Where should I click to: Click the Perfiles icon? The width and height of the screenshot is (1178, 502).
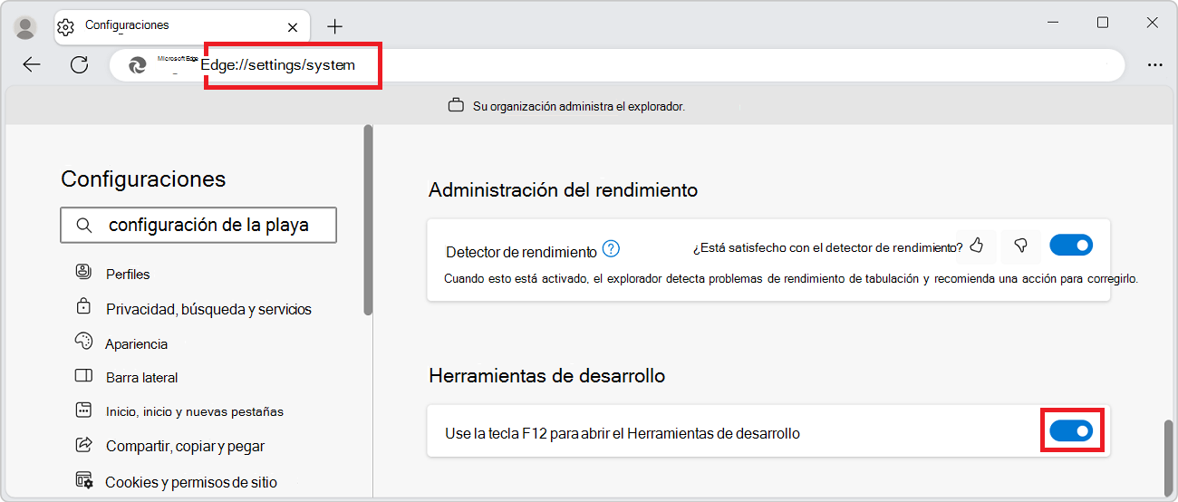[x=83, y=272]
